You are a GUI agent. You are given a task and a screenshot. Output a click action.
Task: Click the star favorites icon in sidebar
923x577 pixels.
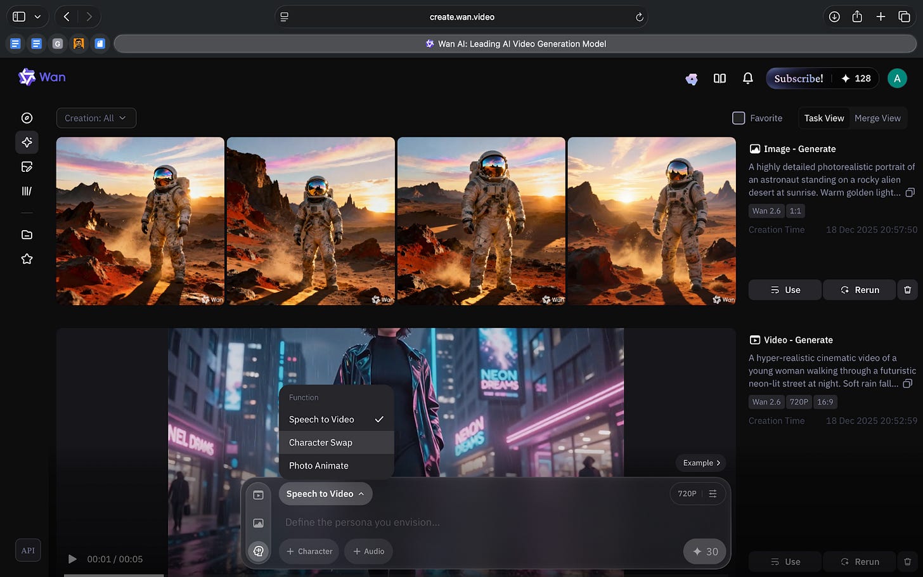27,259
